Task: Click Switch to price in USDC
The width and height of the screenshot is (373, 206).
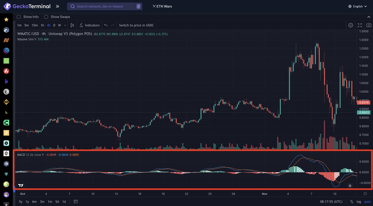Action: 136,25
